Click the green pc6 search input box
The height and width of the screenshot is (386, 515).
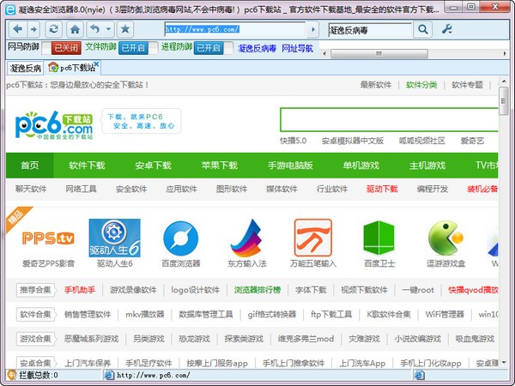[x=389, y=120]
